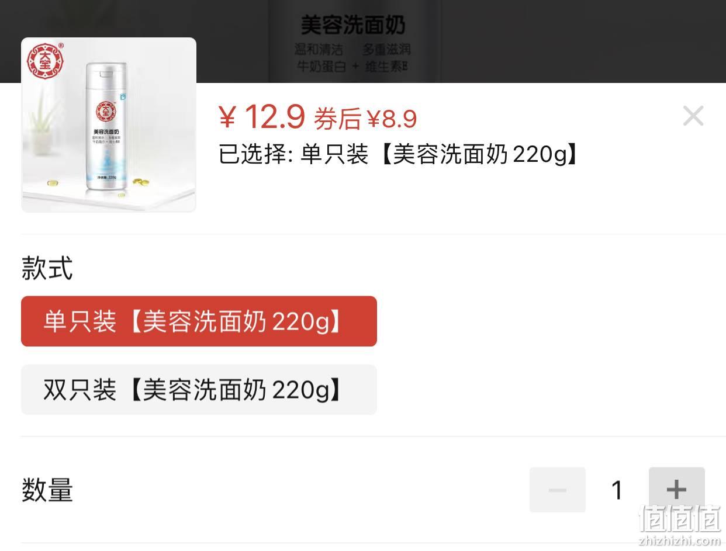Decrease quantity with the minus button

coord(557,490)
